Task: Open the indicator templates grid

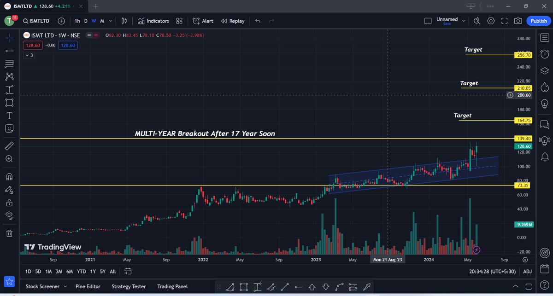Action: pyautogui.click(x=179, y=21)
